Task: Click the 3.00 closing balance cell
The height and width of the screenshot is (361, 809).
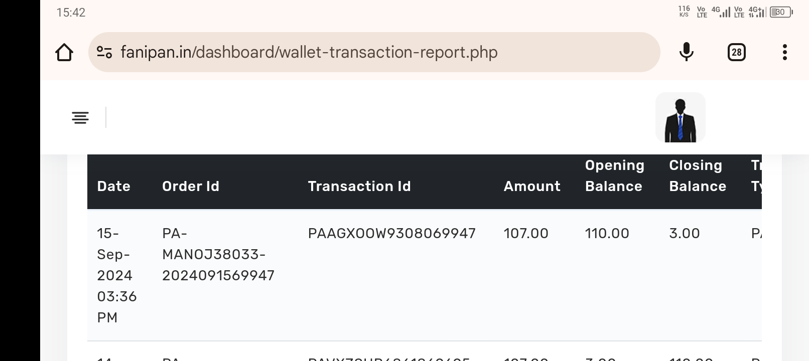Action: pyautogui.click(x=684, y=234)
